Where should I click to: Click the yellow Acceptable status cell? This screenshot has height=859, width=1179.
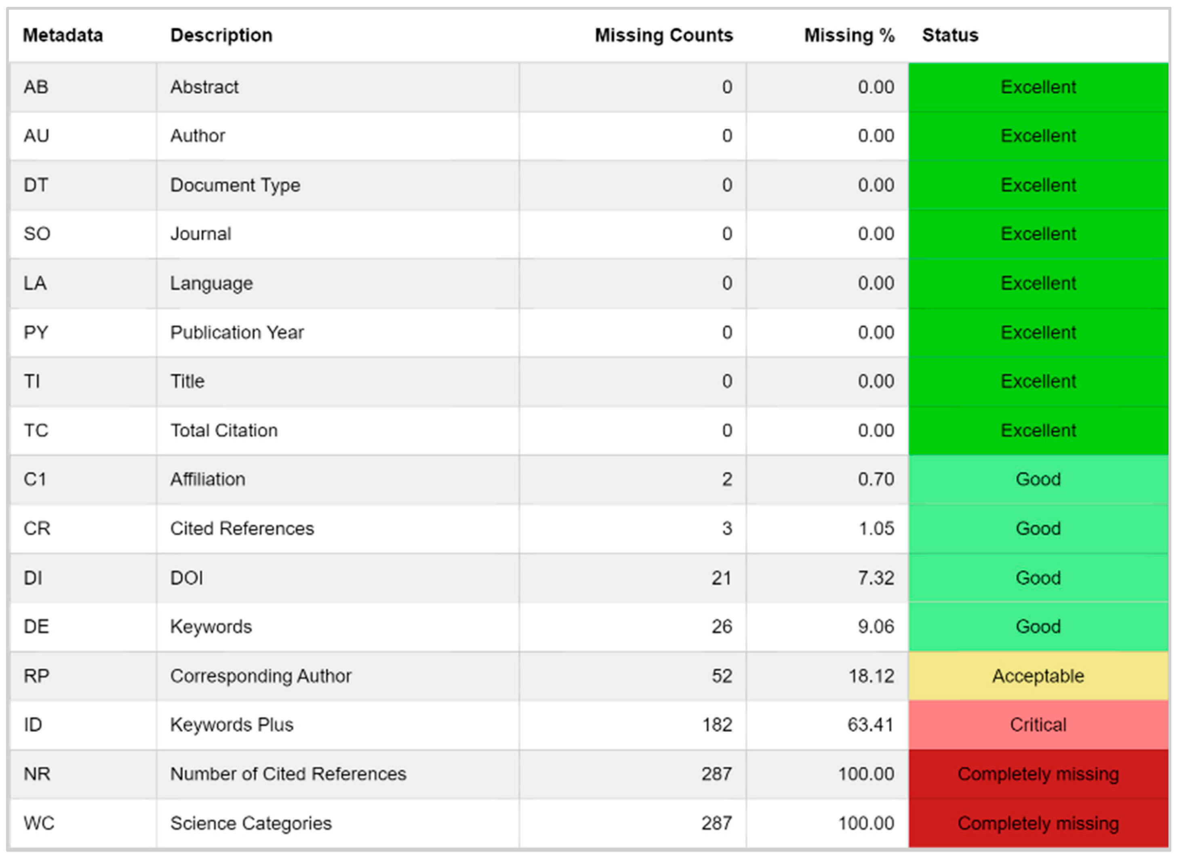click(x=1038, y=676)
